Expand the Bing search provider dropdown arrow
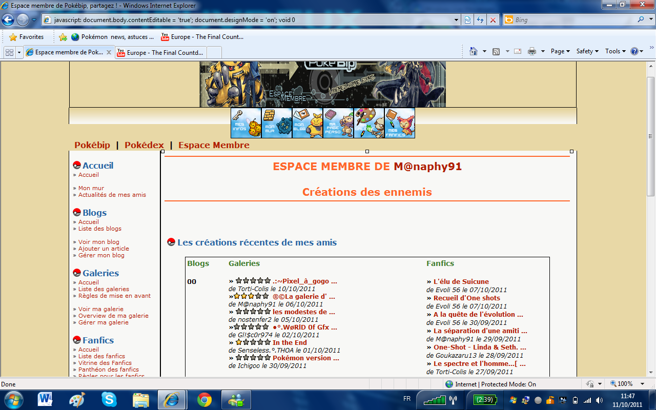 coord(651,20)
